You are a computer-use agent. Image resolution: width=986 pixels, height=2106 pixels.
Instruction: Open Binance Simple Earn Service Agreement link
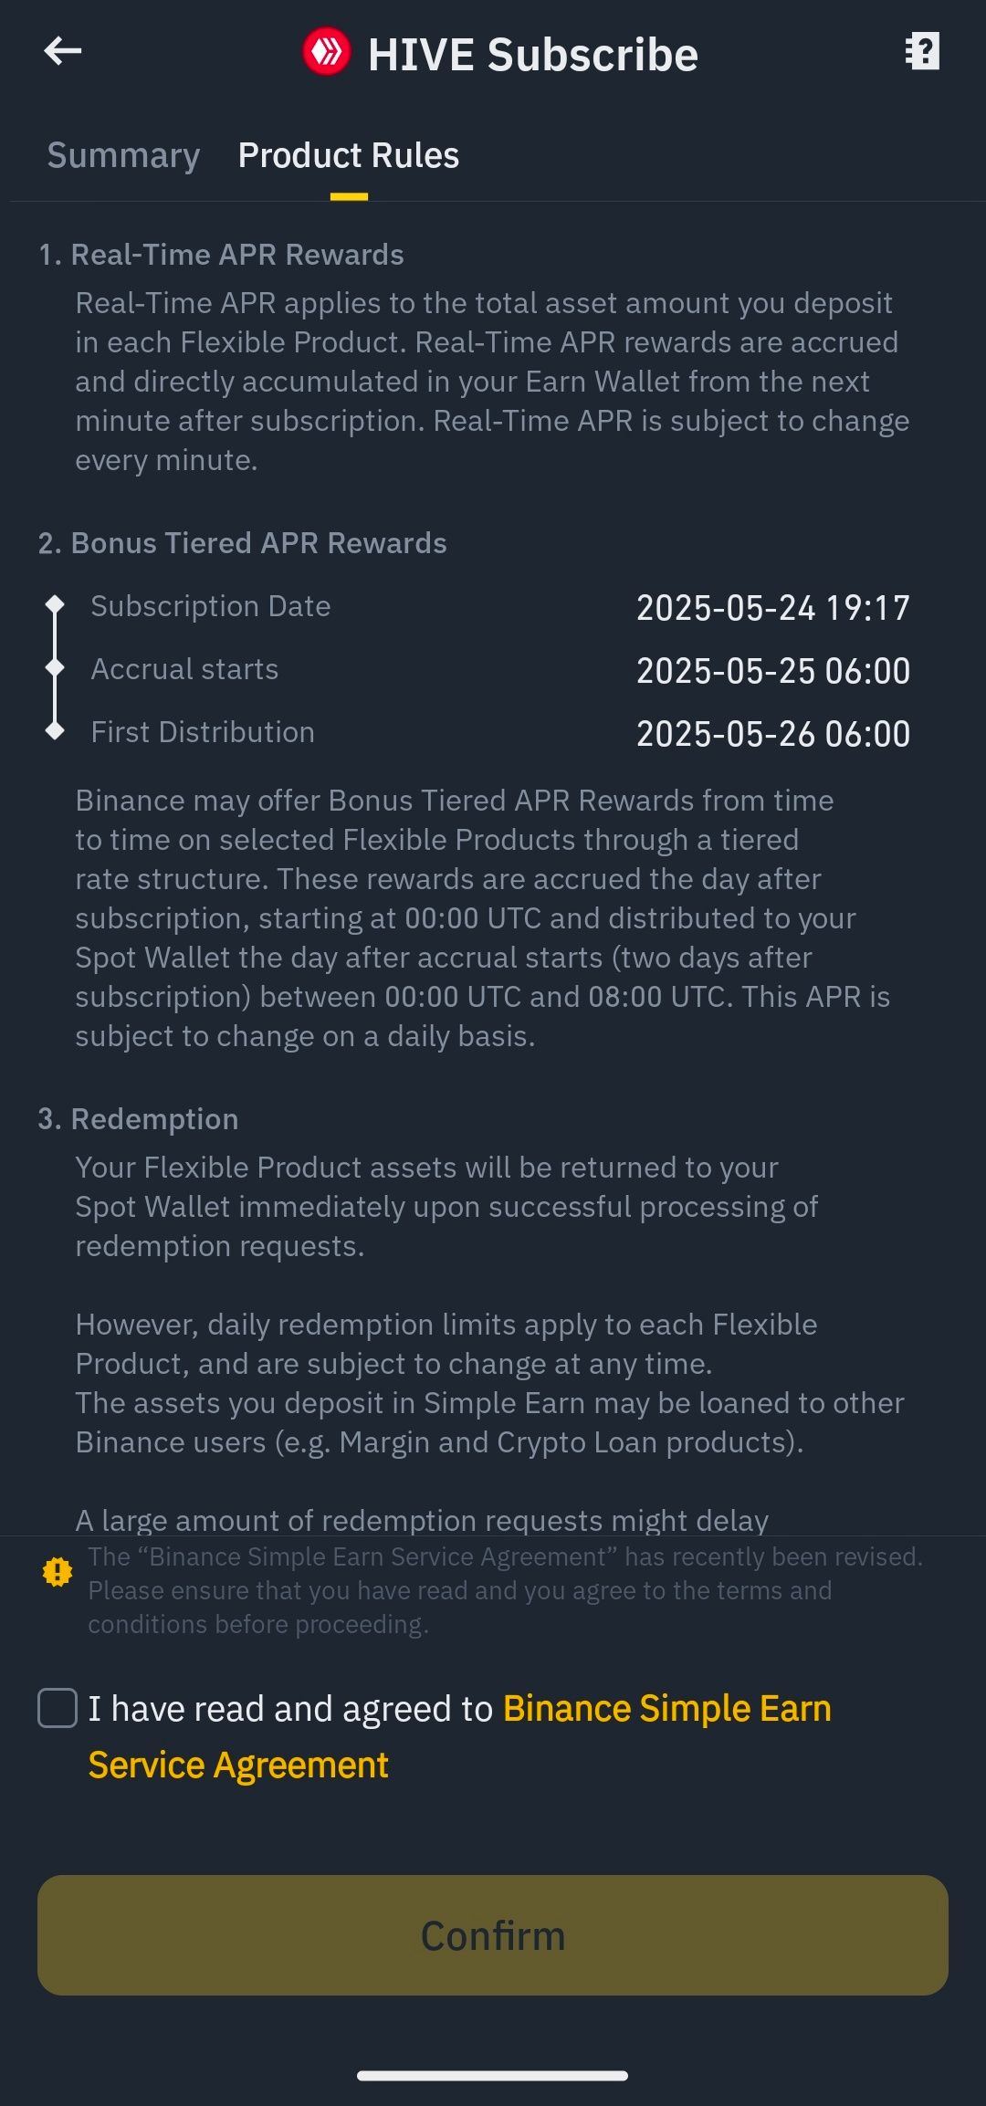click(460, 1736)
